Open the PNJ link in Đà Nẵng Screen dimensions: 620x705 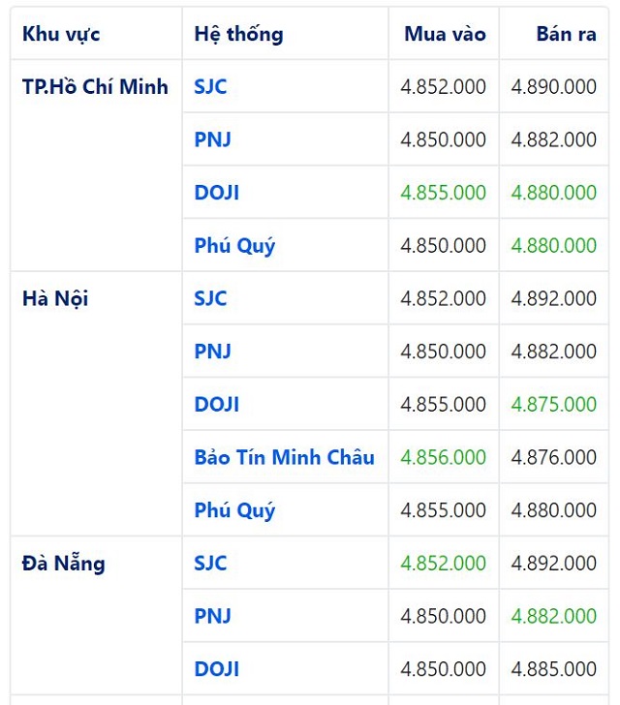pos(212,616)
